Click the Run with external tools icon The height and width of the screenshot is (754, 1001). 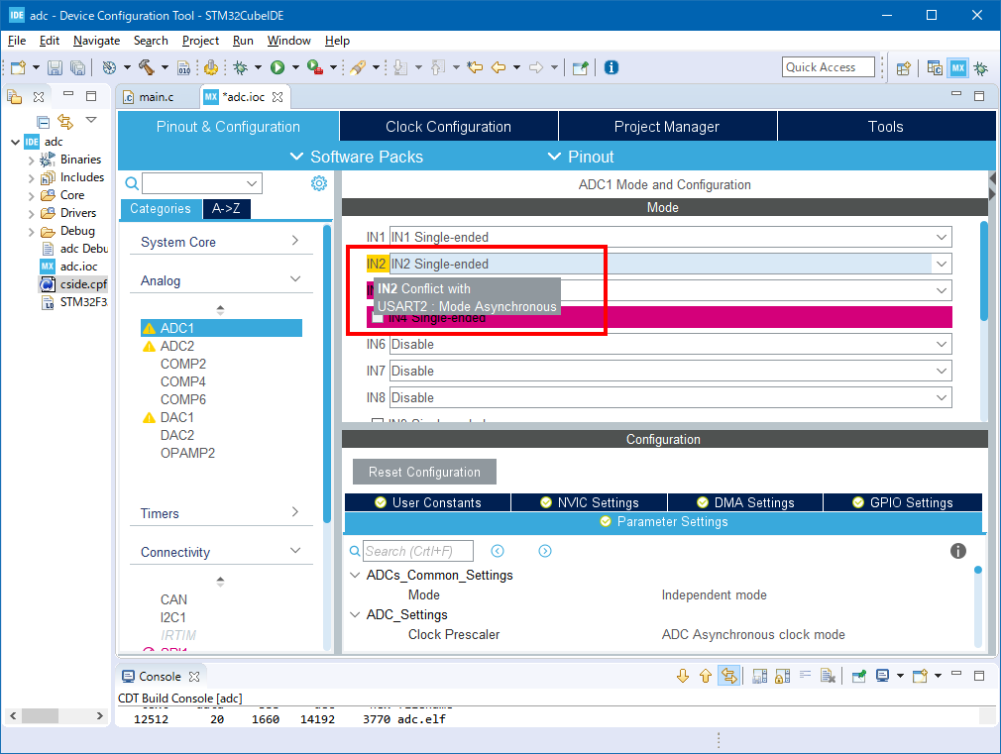click(315, 67)
